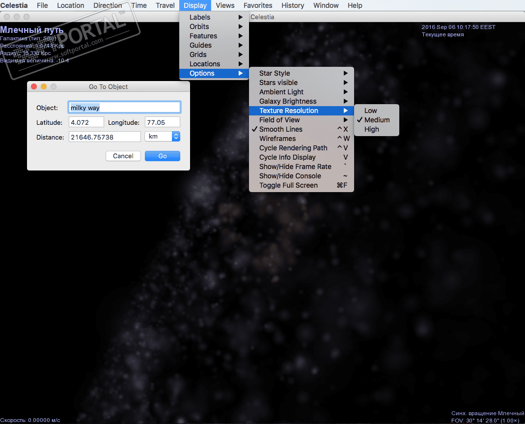Expand the Features submenu

[x=214, y=36]
